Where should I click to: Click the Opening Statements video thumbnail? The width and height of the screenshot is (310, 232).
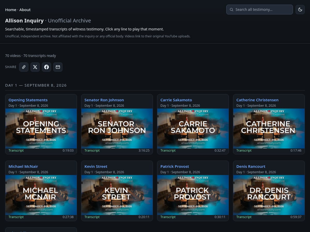point(41,128)
